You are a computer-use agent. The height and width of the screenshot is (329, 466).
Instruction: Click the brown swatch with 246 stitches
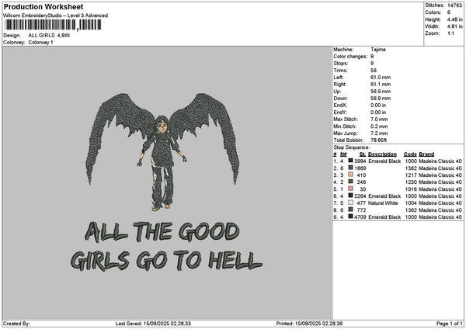pyautogui.click(x=351, y=182)
